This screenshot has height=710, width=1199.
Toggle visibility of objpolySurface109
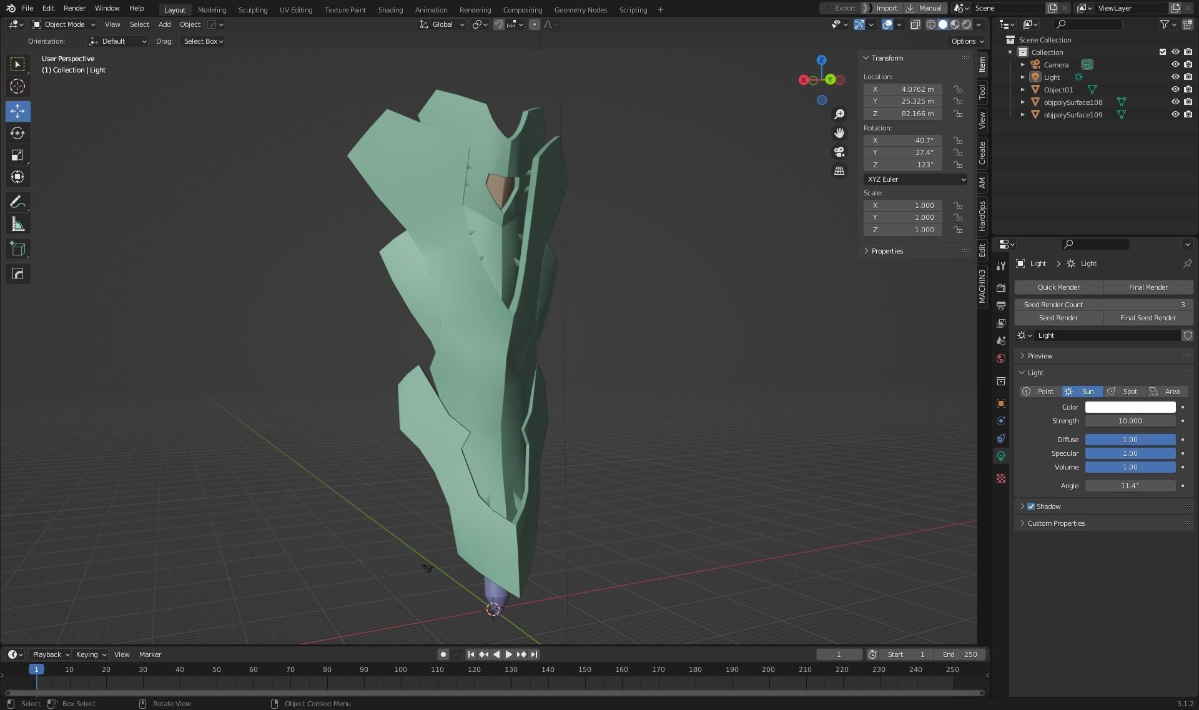point(1175,115)
